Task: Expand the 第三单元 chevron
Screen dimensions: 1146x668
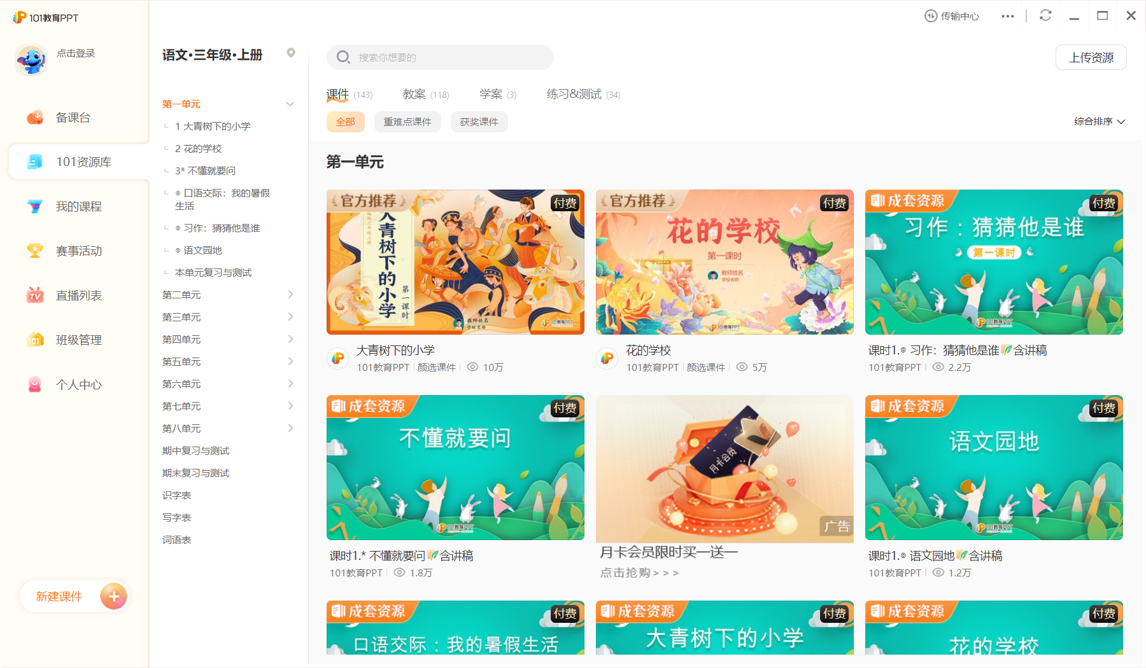Action: (x=290, y=317)
